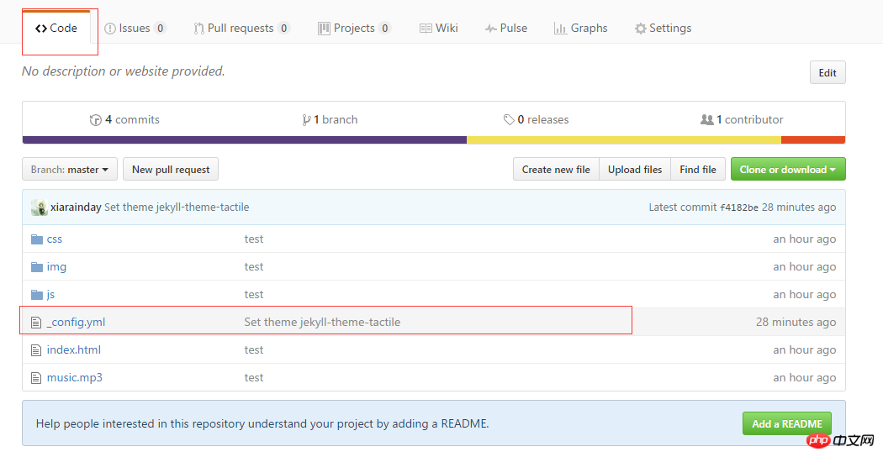Open the Branch: master dropdown
Screen dimensions: 883x457
(x=70, y=170)
